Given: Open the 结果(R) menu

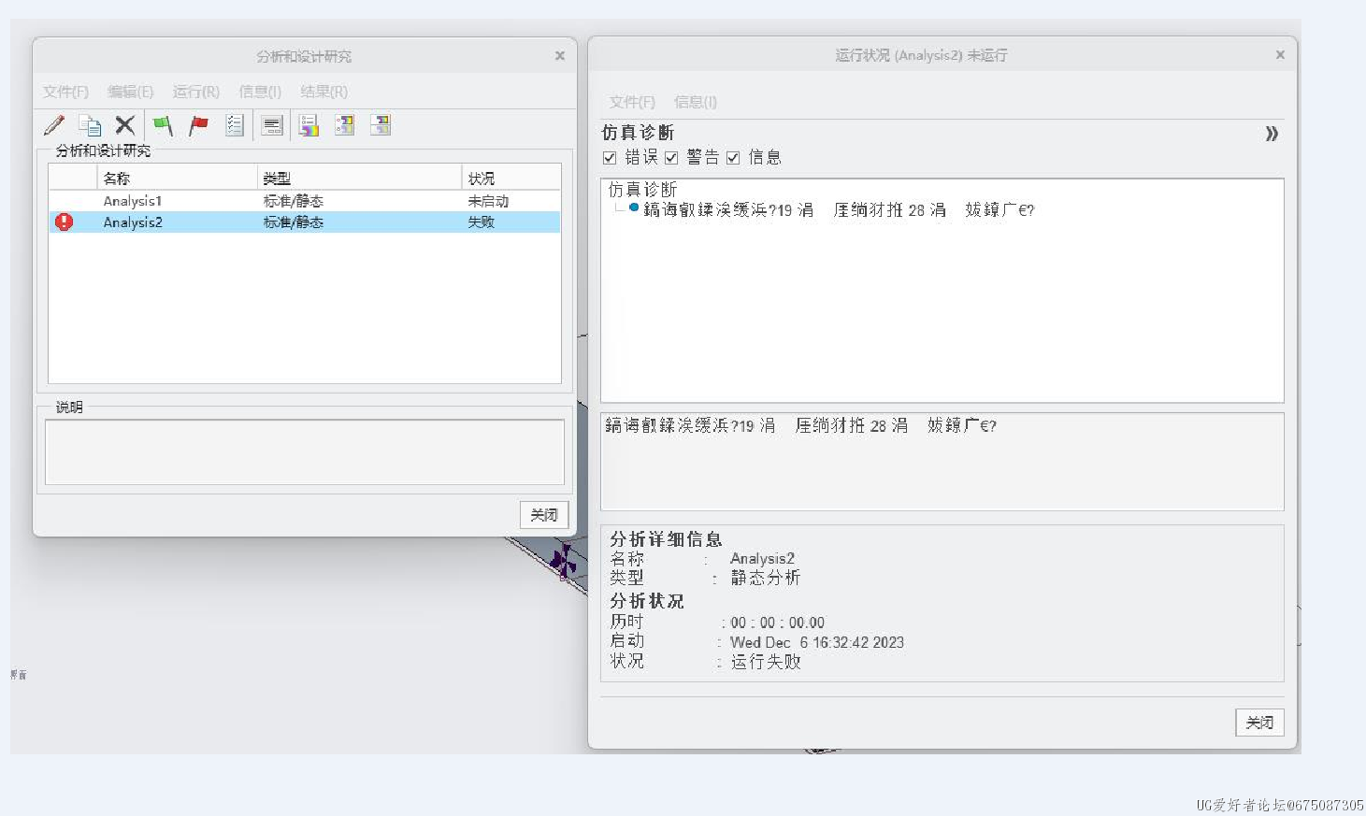Looking at the screenshot, I should pyautogui.click(x=324, y=92).
